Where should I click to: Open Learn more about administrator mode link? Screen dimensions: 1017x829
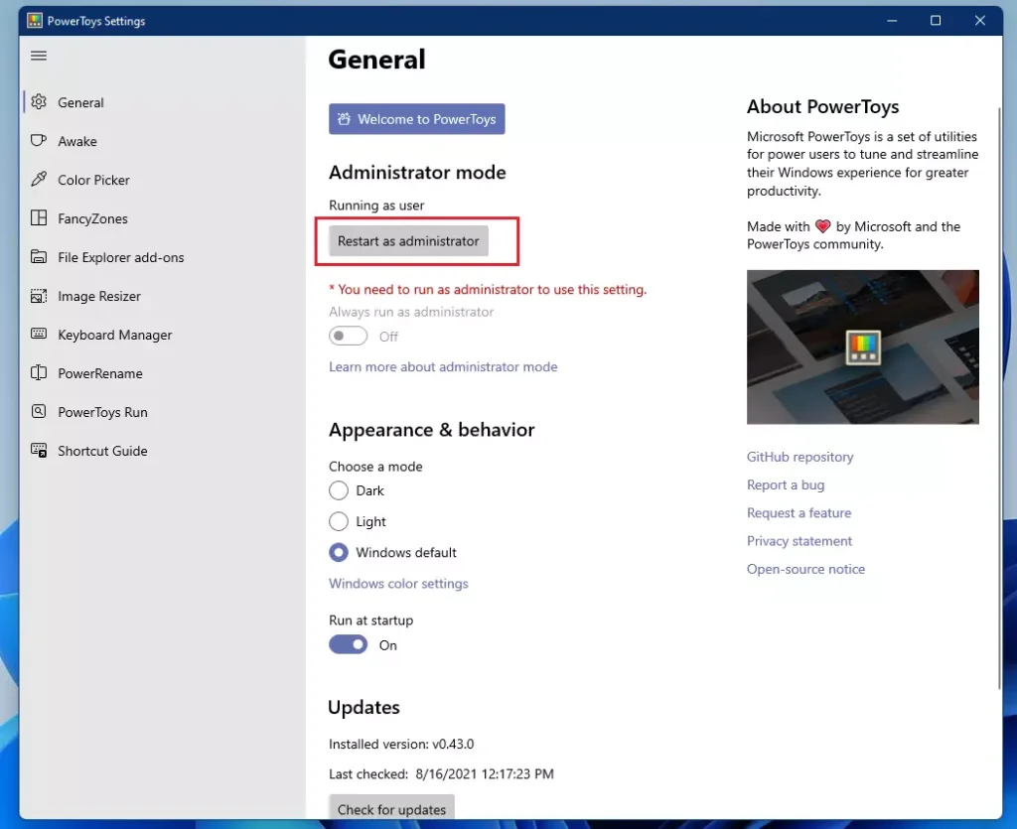[443, 367]
